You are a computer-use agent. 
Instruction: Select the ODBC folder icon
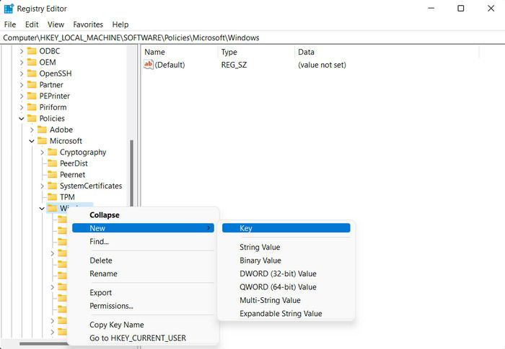pos(32,51)
